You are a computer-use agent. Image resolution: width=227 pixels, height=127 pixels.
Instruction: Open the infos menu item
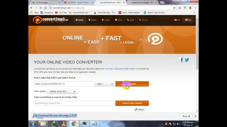118,20
